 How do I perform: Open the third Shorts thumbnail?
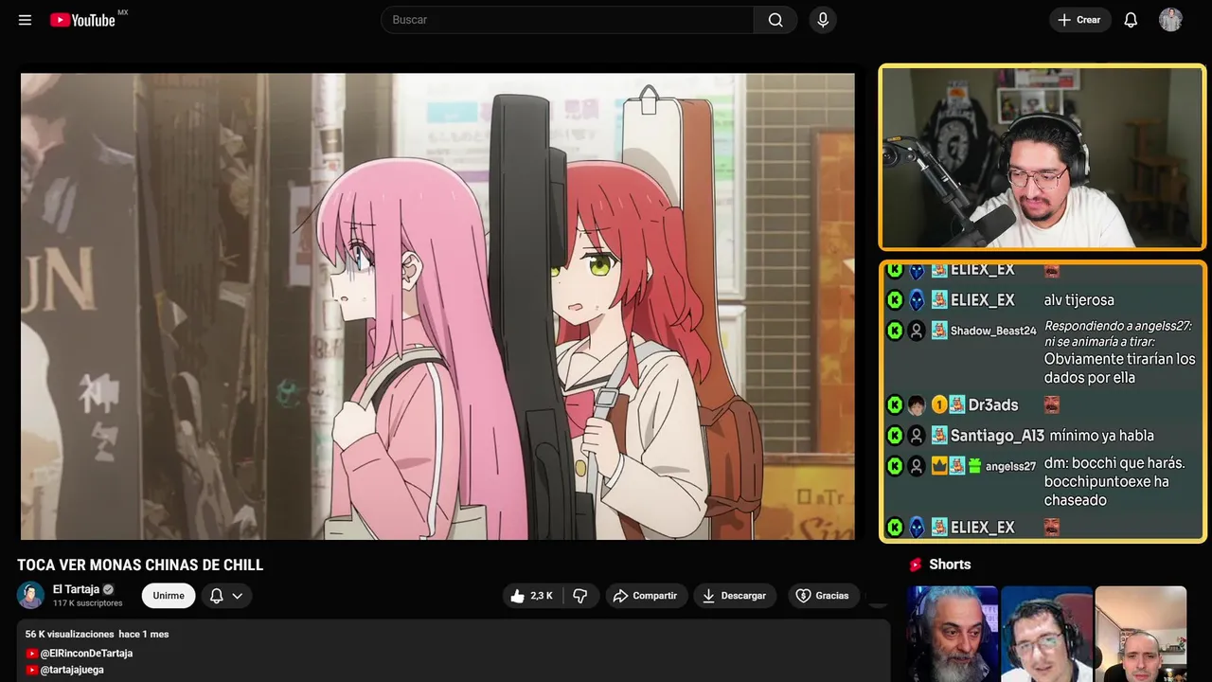point(1140,634)
